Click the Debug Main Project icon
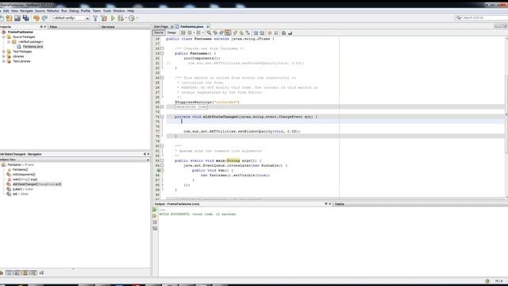Viewport: 508px width, 286px height. [121, 18]
